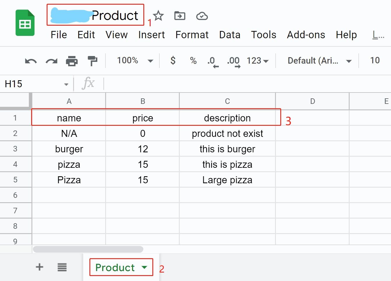Click the horizontal scrollbar below the grid

(88, 249)
